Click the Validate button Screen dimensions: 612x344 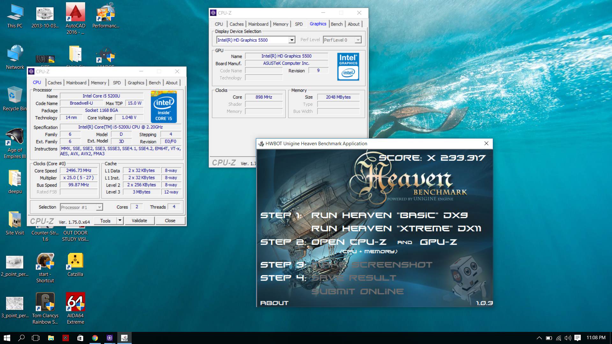click(x=139, y=221)
